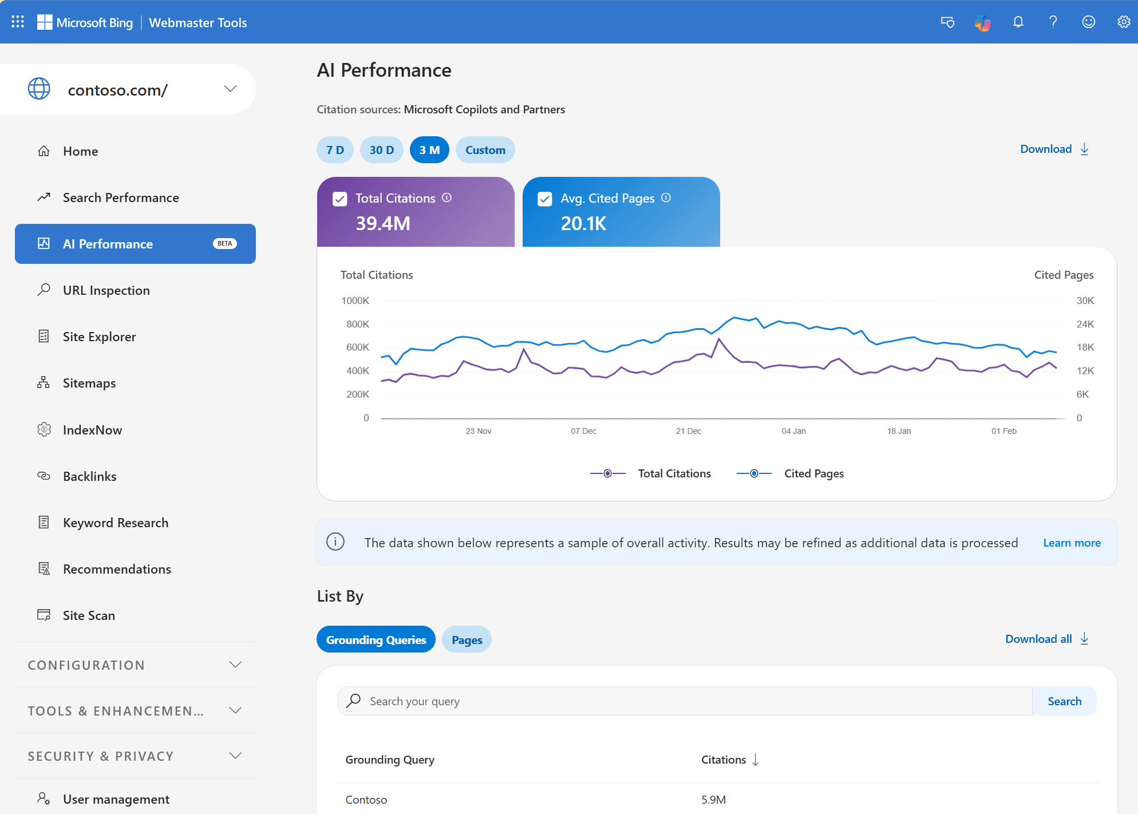Switch date range to 7 D

click(x=335, y=149)
